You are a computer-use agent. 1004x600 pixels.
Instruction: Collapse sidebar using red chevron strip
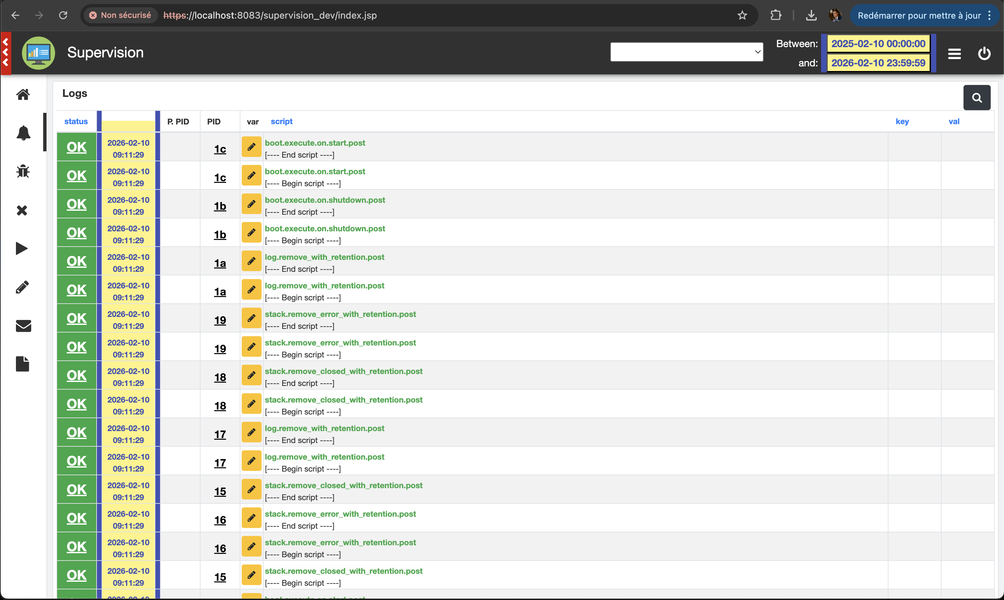coord(6,52)
